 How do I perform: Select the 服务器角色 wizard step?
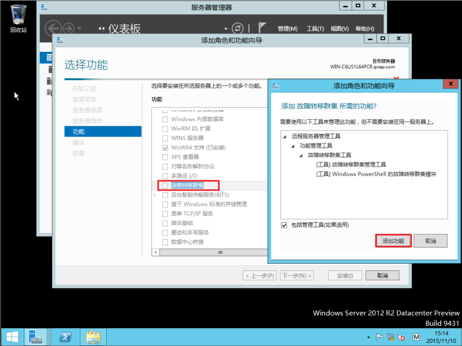[88, 121]
